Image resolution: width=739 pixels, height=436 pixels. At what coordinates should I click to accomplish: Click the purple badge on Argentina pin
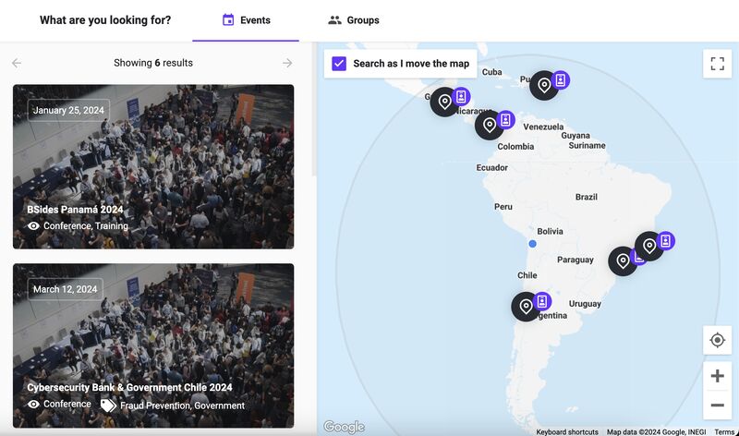click(x=542, y=301)
